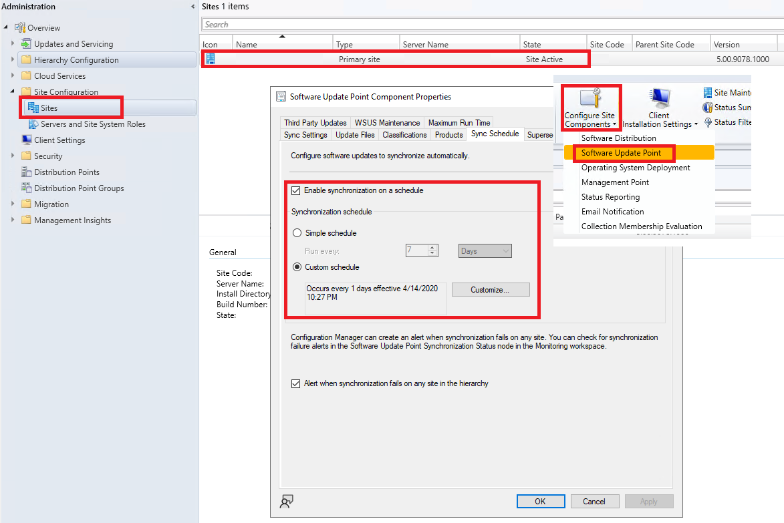Select Servers and Site System Roles icon
Image resolution: width=784 pixels, height=523 pixels.
[x=33, y=124]
